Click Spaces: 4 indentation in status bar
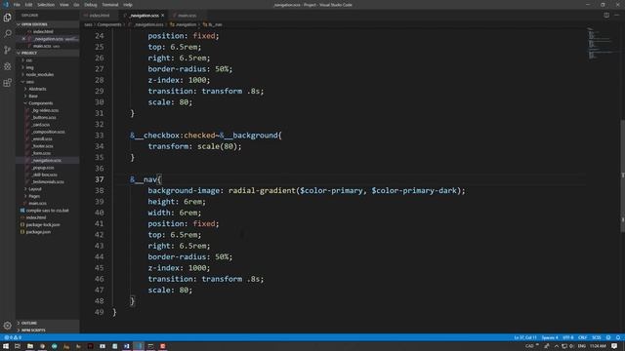 pyautogui.click(x=550, y=337)
